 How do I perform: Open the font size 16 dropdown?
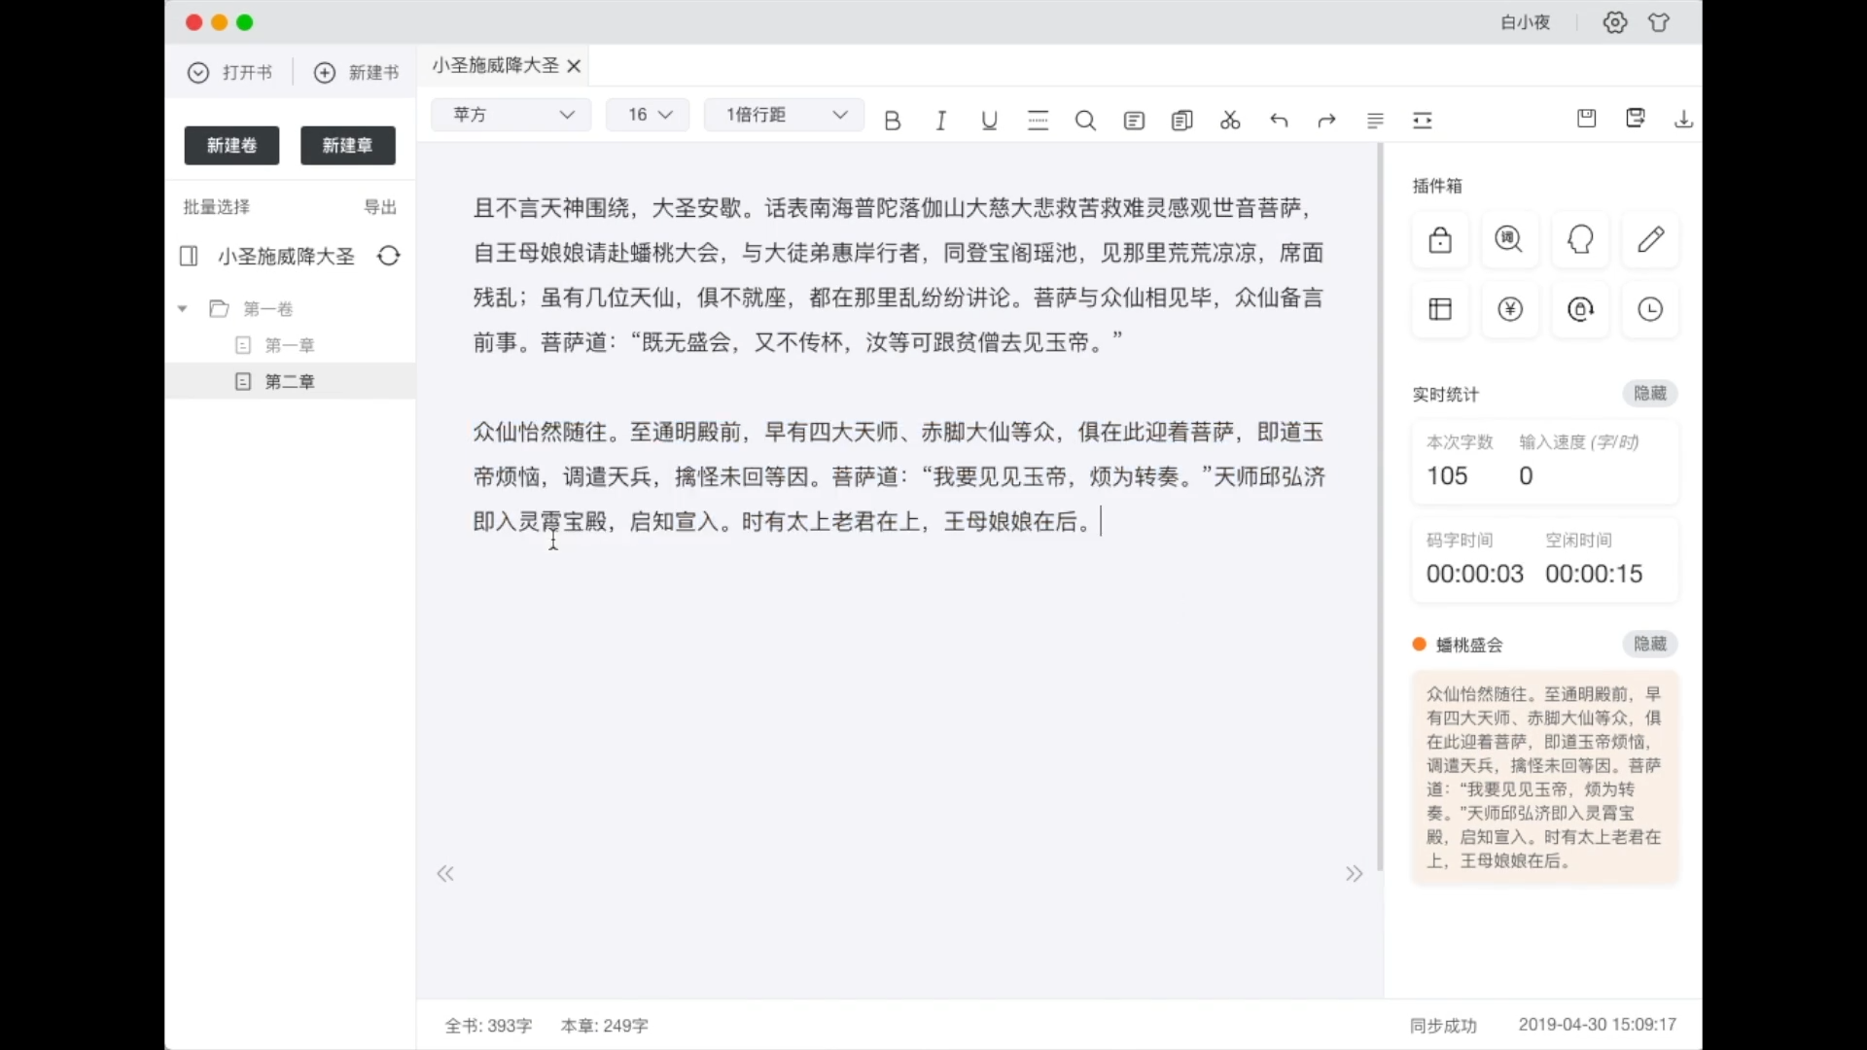click(x=648, y=115)
